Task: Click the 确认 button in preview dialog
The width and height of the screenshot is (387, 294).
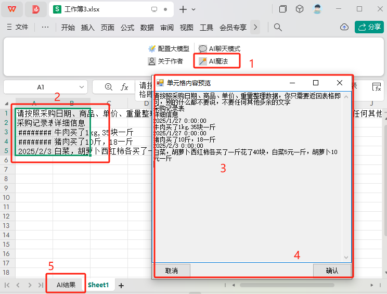Action: pyautogui.click(x=332, y=271)
